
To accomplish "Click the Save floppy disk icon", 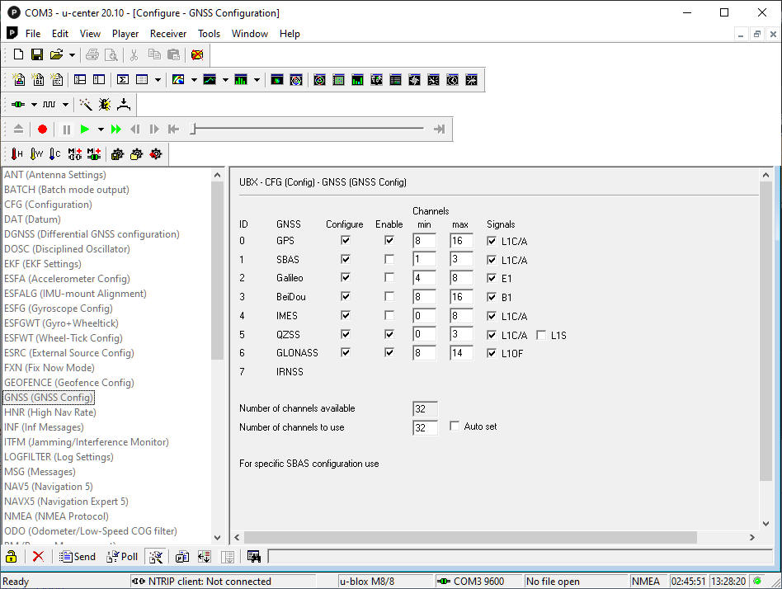I will point(37,54).
